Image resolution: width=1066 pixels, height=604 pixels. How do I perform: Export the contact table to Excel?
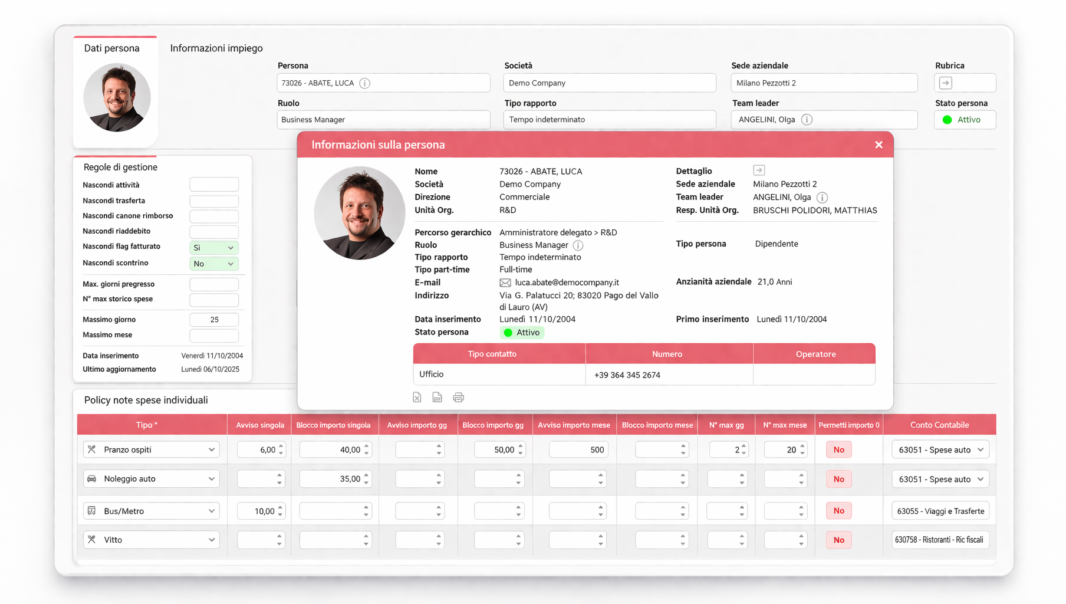coord(417,398)
